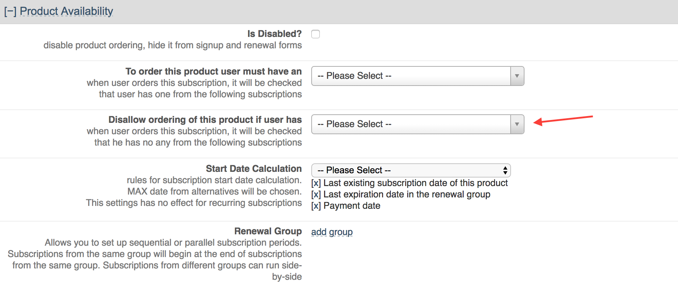
Task: Click the up/down arrows on Start Date Calculation select
Action: coord(505,170)
